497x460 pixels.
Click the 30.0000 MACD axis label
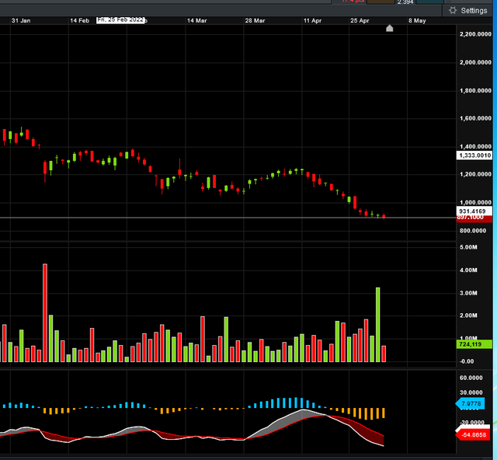[x=471, y=392]
